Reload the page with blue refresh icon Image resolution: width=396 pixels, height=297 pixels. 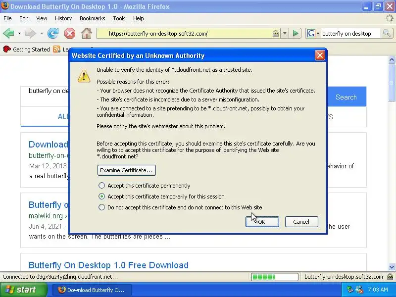53,33
